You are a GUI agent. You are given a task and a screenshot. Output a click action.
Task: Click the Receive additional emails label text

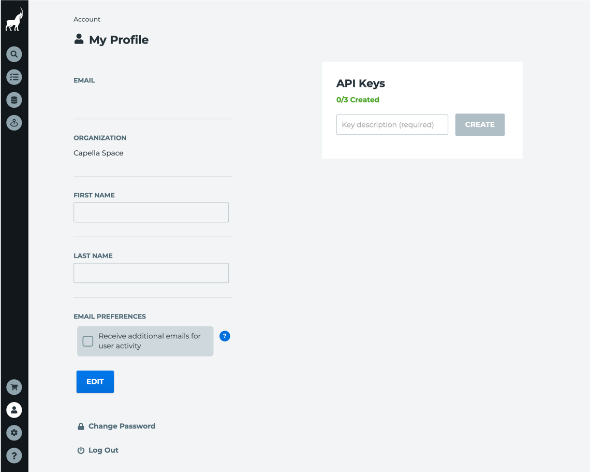pyautogui.click(x=150, y=341)
